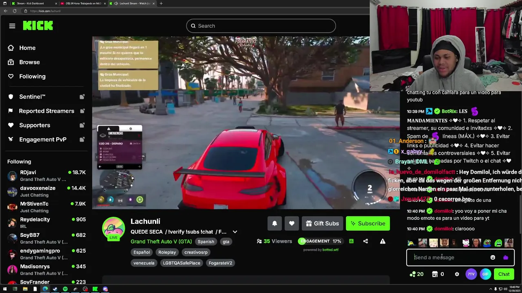Open endygamingpro followed channel

46,254
